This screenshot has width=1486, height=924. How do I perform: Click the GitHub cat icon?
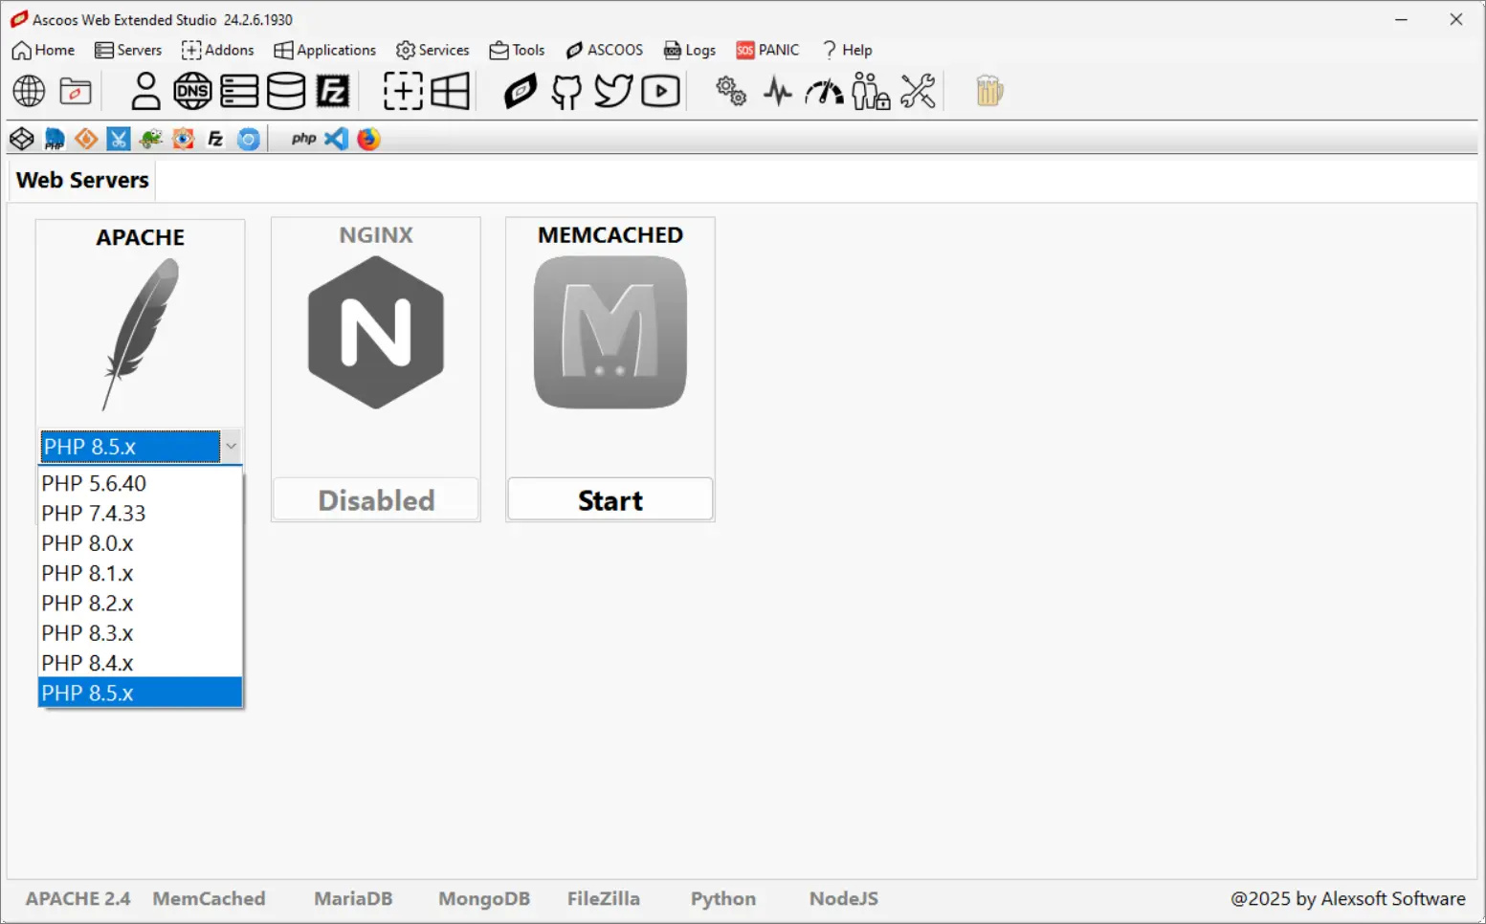click(x=566, y=92)
